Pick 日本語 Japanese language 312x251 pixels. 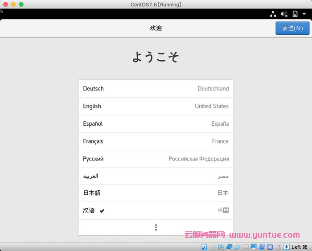click(x=156, y=193)
